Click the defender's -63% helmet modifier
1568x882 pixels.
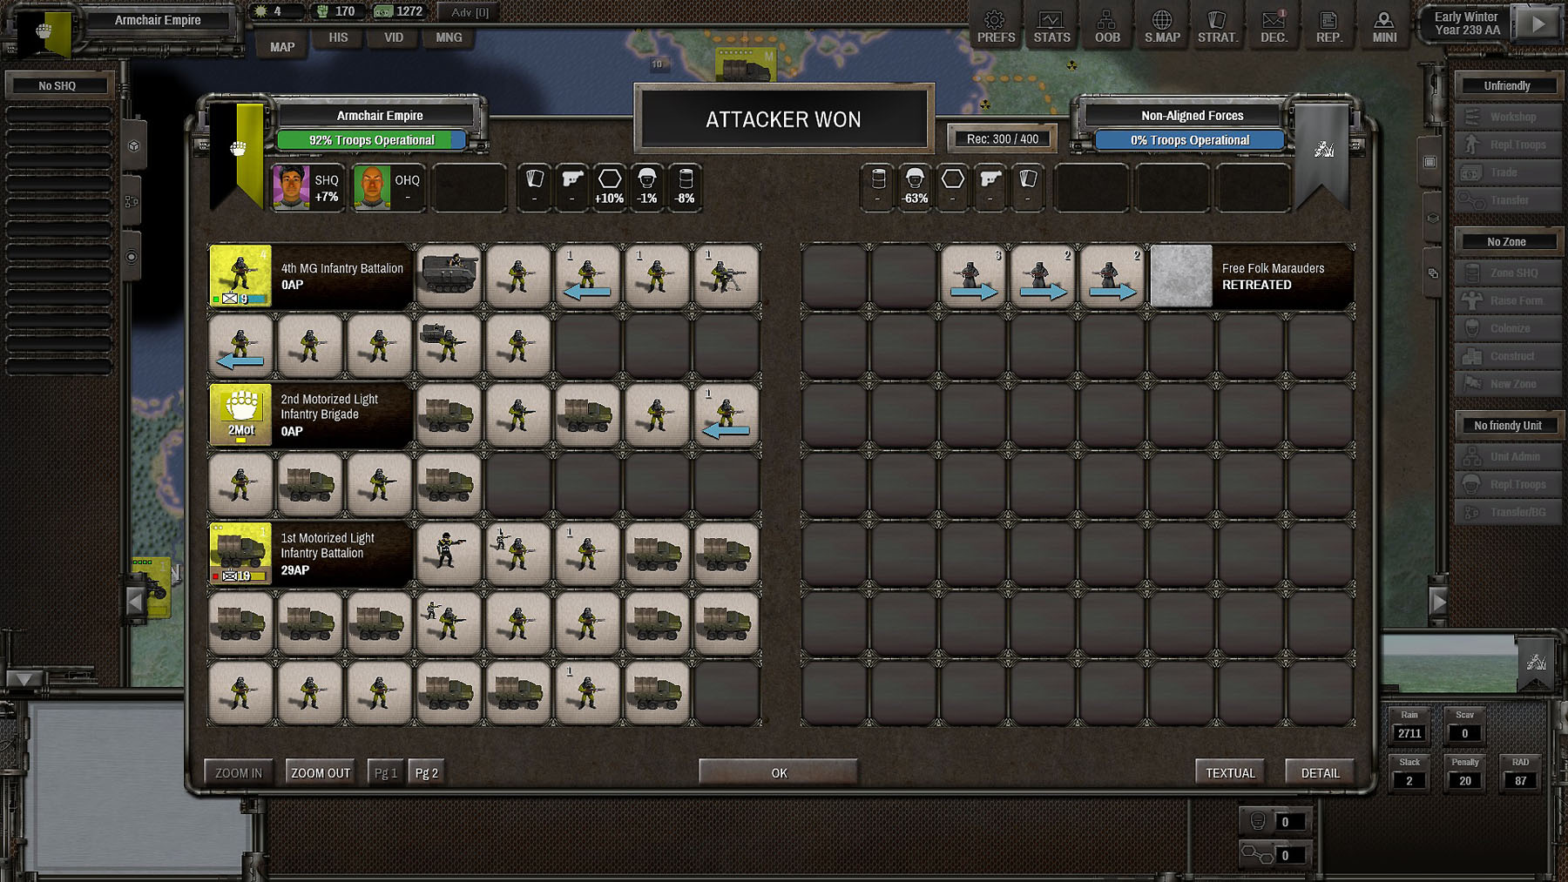click(x=915, y=187)
